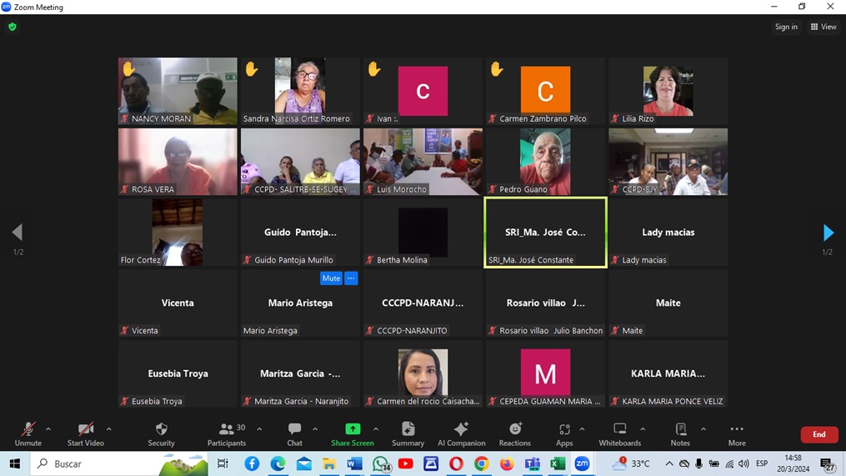Click the red End meeting button
This screenshot has width=846, height=476.
[818, 434]
